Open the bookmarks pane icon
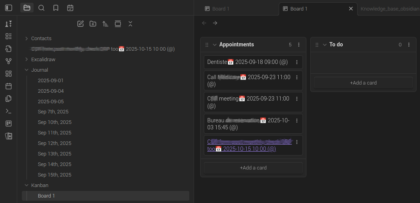This screenshot has width=420, height=203. click(56, 8)
